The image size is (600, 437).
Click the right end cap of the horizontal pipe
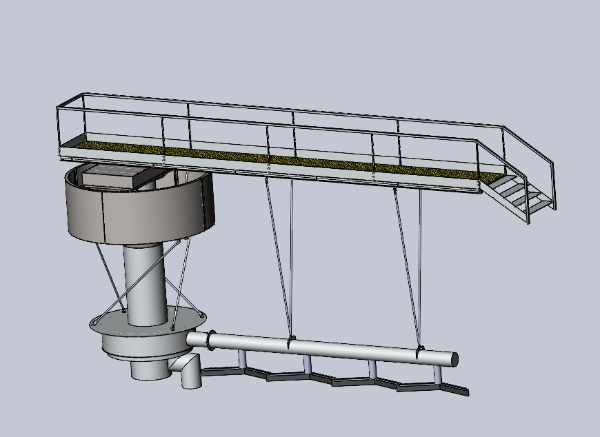click(454, 358)
